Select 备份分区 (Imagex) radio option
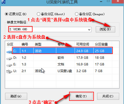The width and height of the screenshot is (124, 104). [x=77, y=14]
